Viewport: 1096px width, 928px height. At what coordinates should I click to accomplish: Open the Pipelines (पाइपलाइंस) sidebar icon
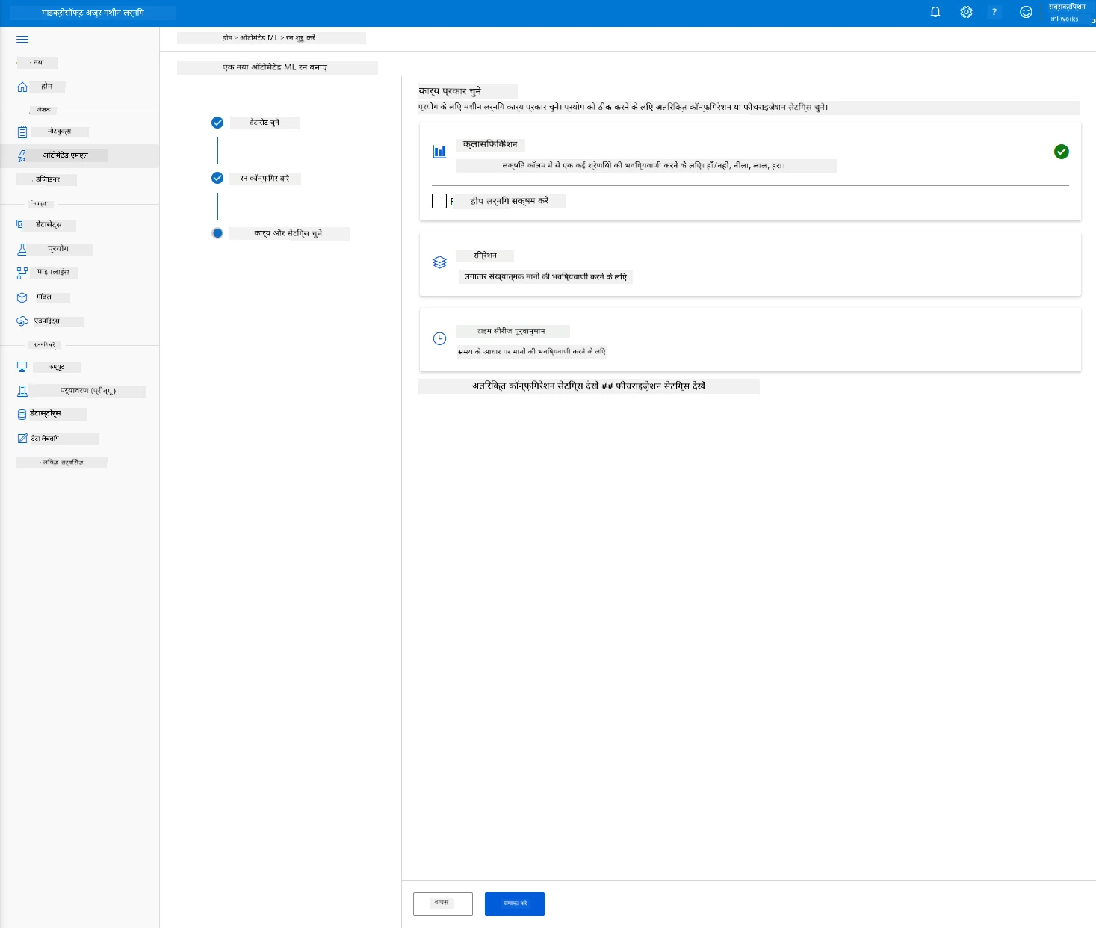(x=22, y=273)
